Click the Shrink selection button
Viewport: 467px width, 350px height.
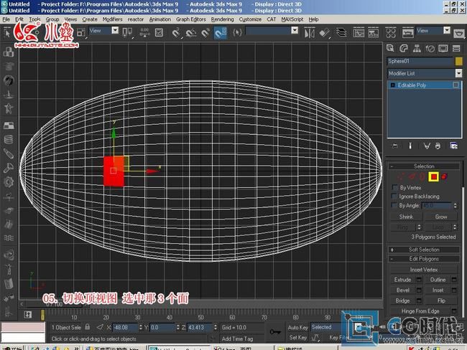point(406,217)
